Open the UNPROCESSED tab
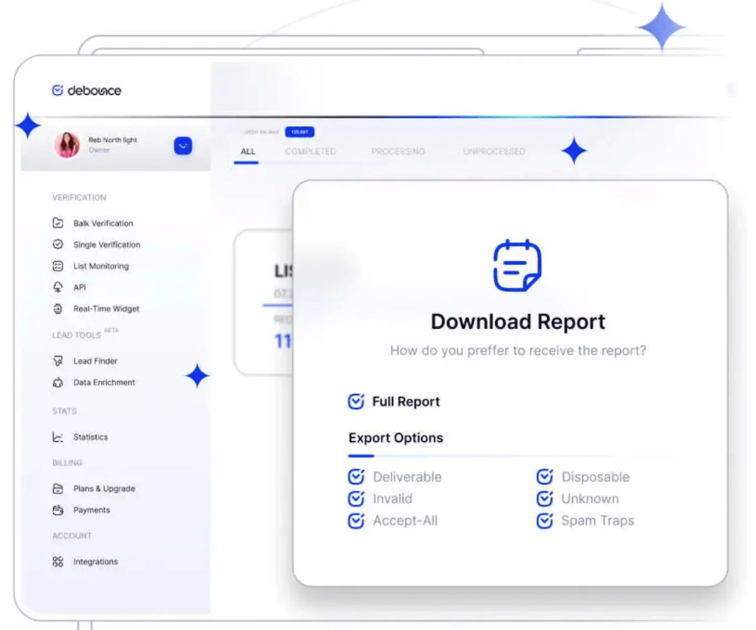756x630 pixels. [493, 151]
